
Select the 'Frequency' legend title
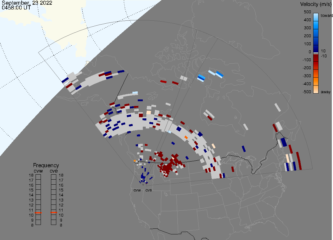(x=46, y=165)
